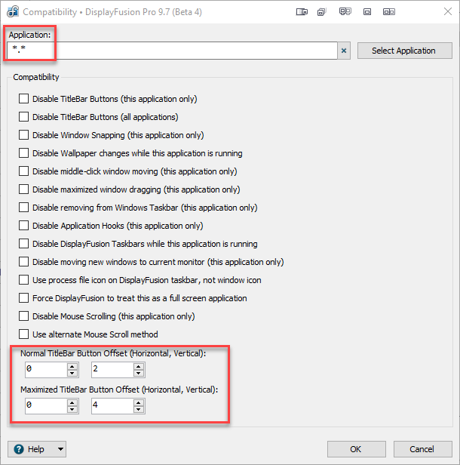
Task: Enable Disable TitleBar Buttons (this application only)
Action: (23, 98)
